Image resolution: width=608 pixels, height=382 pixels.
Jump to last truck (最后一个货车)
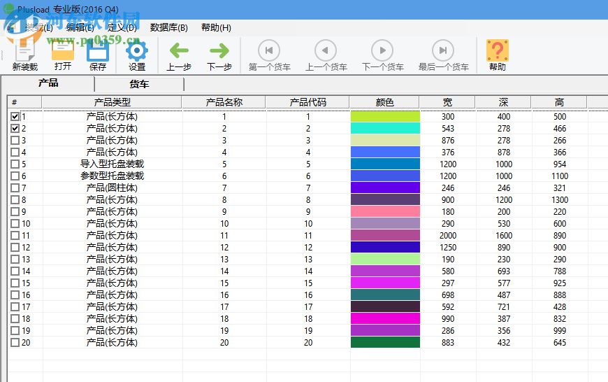(443, 55)
